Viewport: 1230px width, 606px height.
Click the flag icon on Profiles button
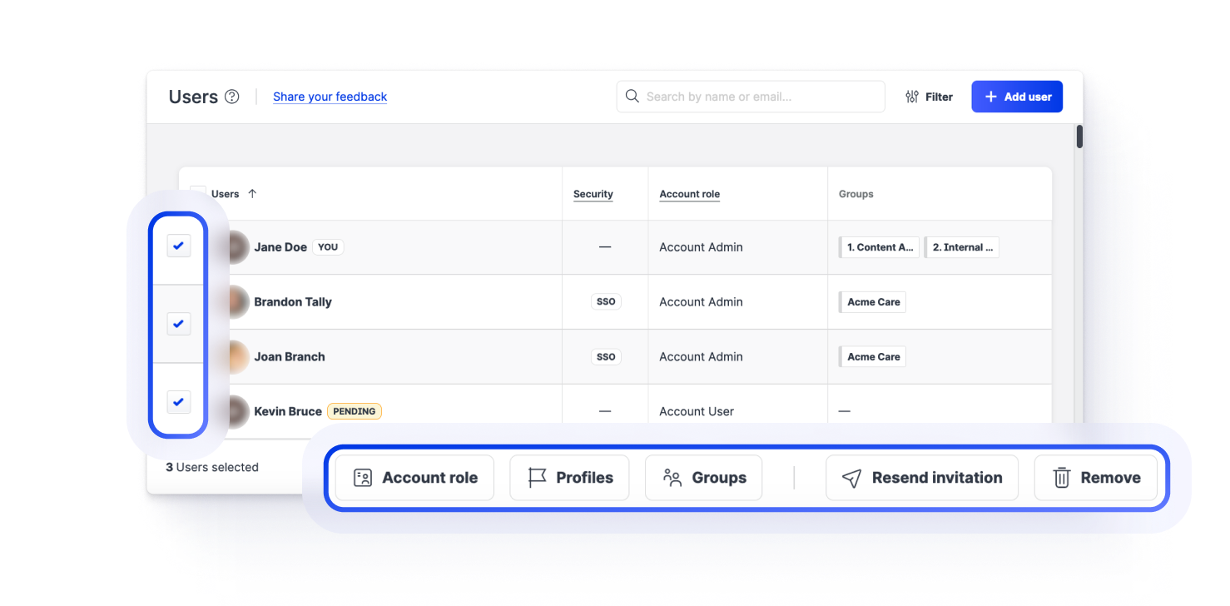tap(538, 478)
